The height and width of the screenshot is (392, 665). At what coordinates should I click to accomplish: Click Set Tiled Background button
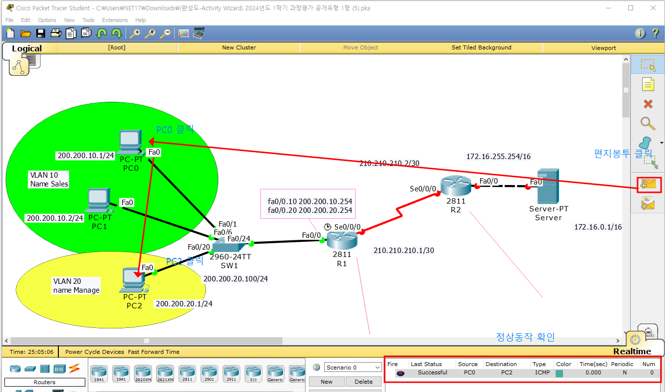(482, 47)
